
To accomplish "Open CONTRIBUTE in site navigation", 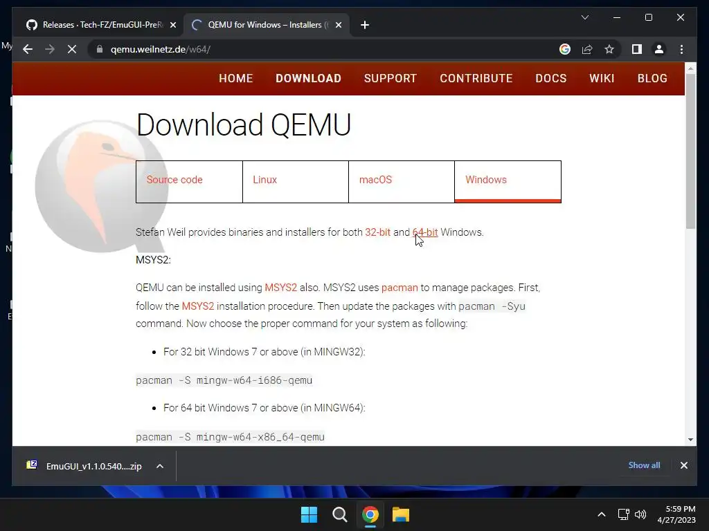I will click(476, 78).
